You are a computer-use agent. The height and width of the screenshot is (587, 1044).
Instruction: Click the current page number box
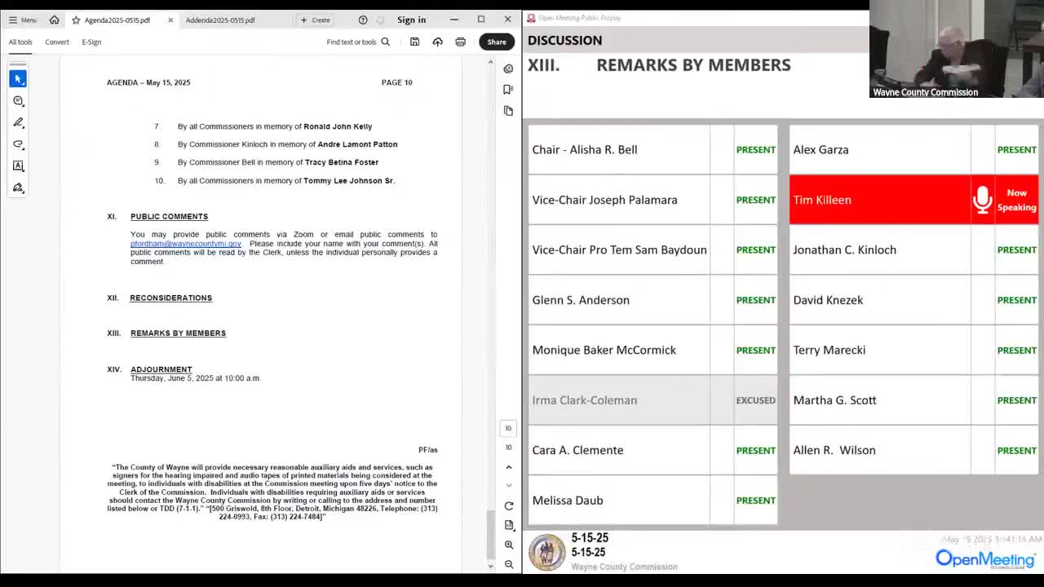pyautogui.click(x=508, y=428)
